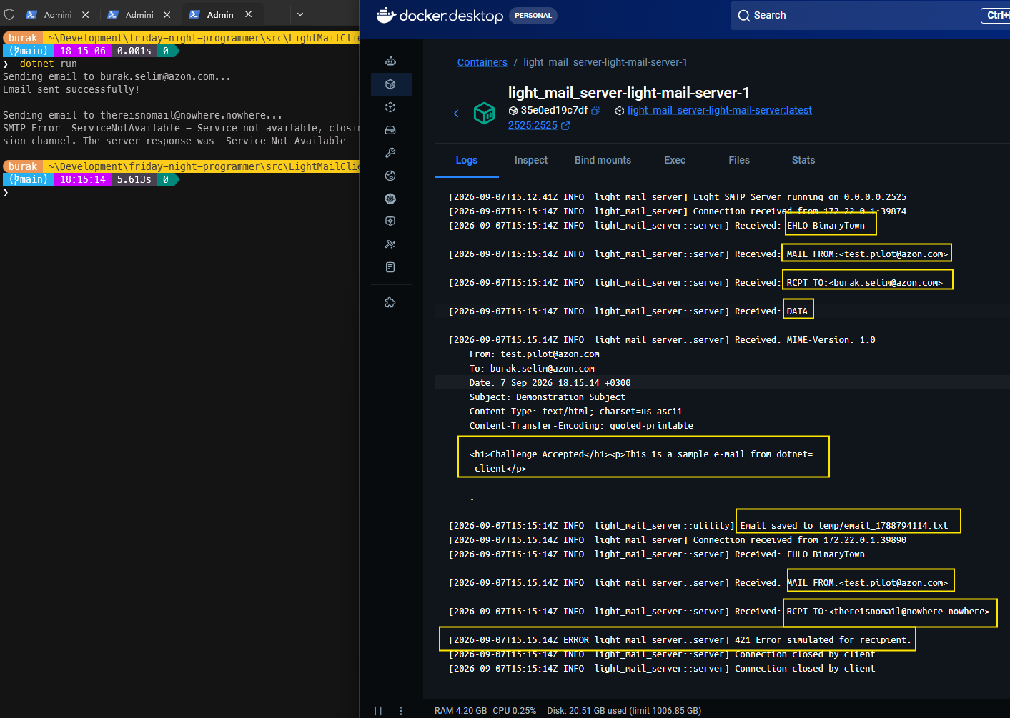Go back using the left chevron arrow
The height and width of the screenshot is (718, 1010).
click(456, 114)
